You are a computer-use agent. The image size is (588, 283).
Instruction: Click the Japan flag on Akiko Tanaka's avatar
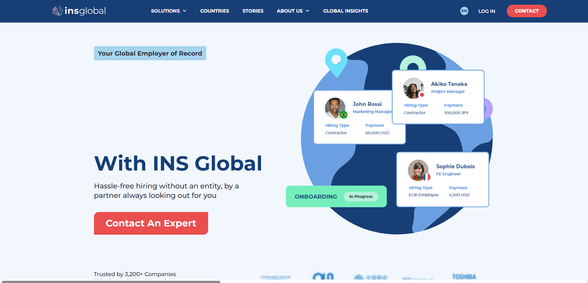click(x=422, y=95)
